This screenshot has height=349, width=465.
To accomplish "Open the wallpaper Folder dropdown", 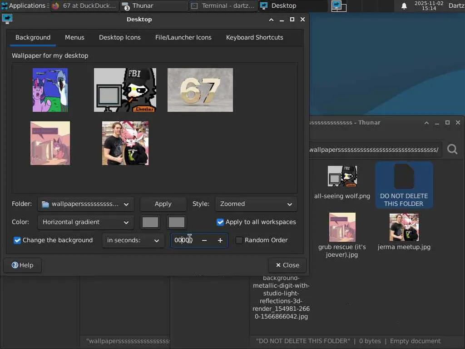I will 85,204.
